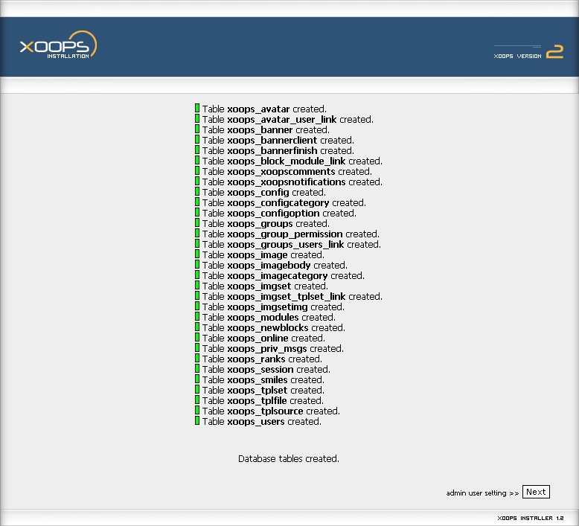
Task: Click green status icon beside xoops_smiles
Action: pyautogui.click(x=197, y=379)
